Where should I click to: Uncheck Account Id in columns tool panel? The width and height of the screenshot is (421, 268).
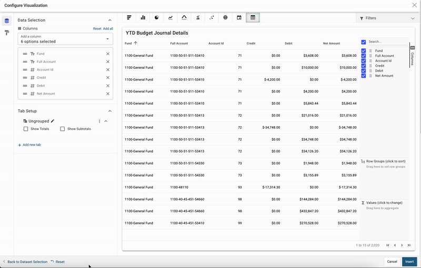(364, 61)
